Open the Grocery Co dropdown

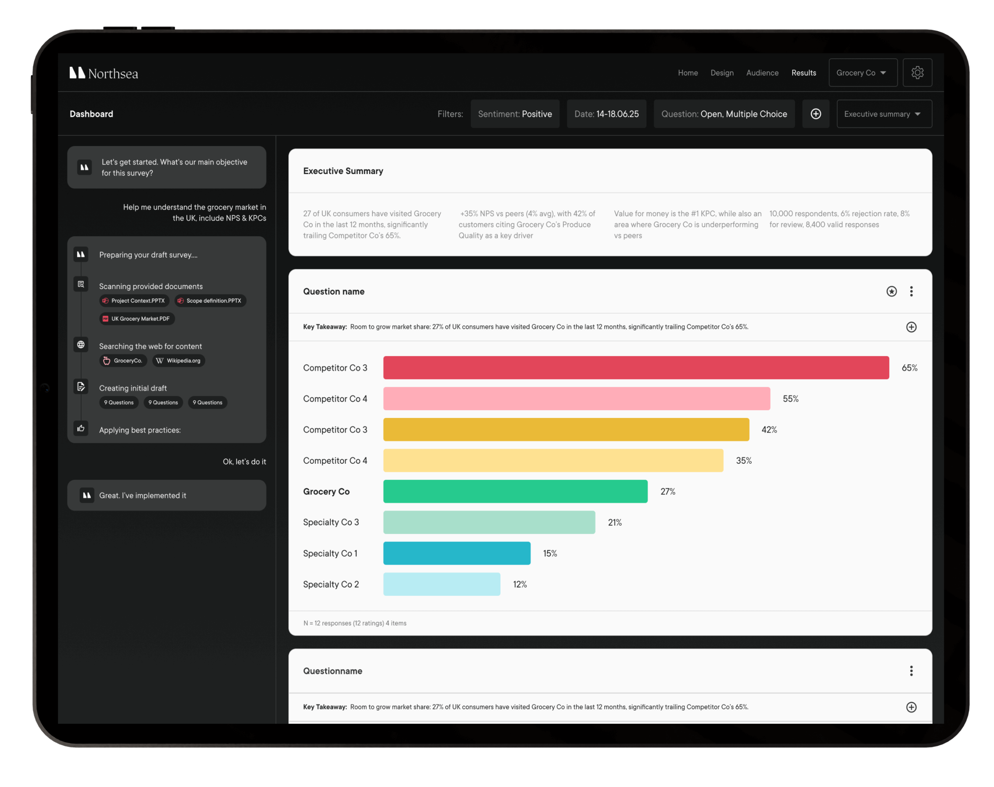click(x=862, y=73)
